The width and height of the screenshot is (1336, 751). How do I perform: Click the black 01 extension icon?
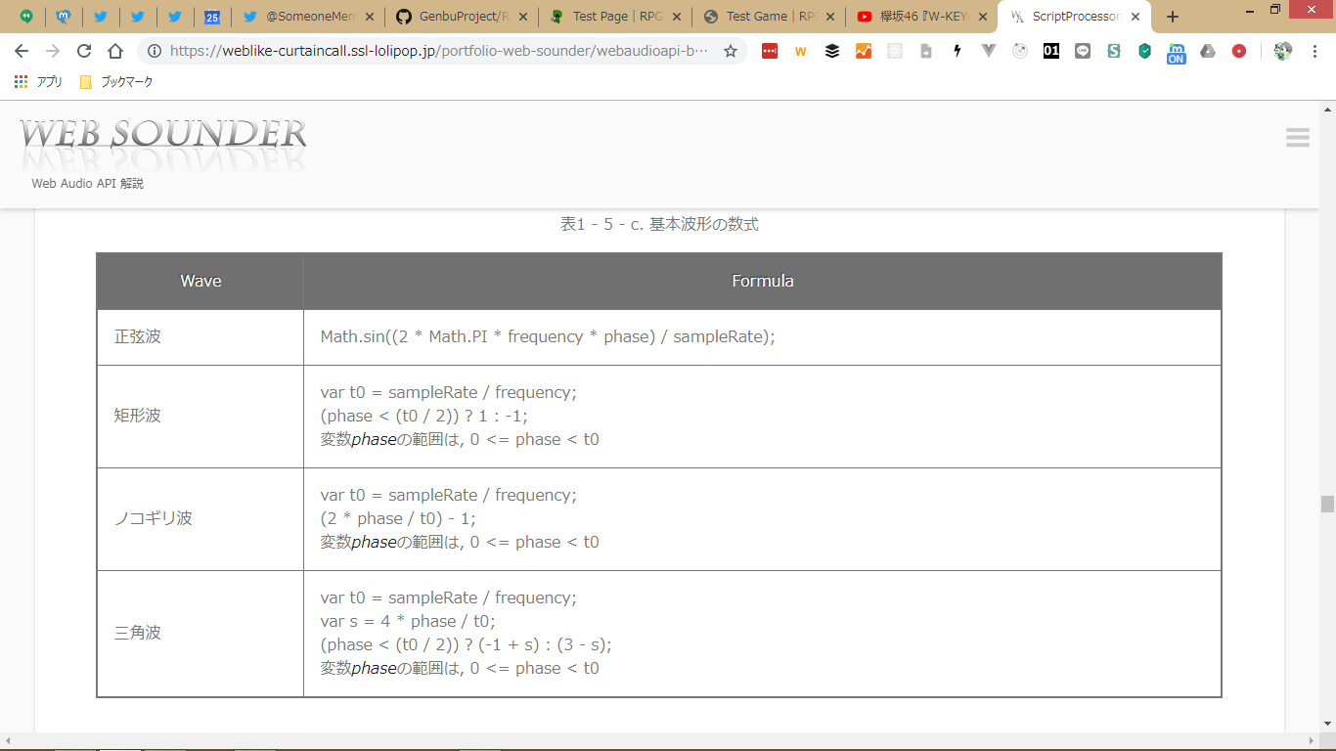pos(1051,51)
